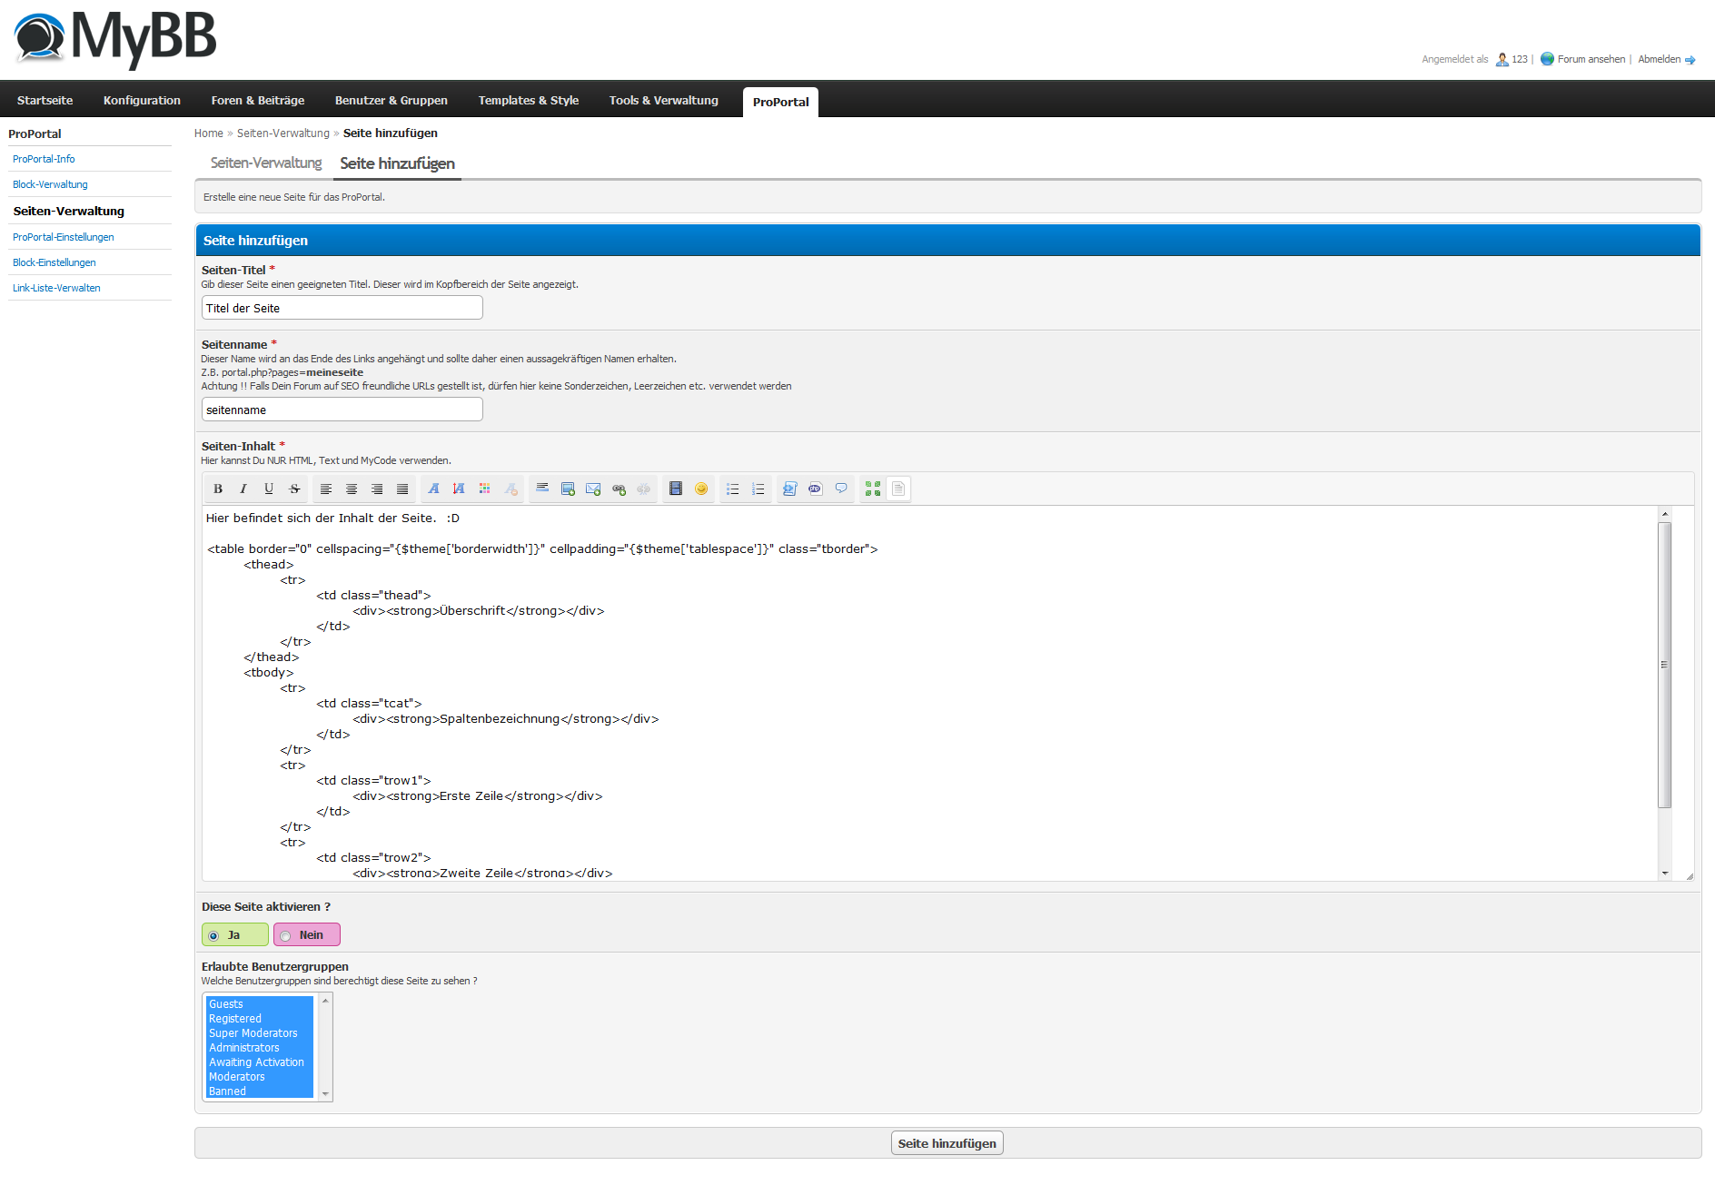
Task: Open the smiley emoticon picker
Action: point(701,489)
